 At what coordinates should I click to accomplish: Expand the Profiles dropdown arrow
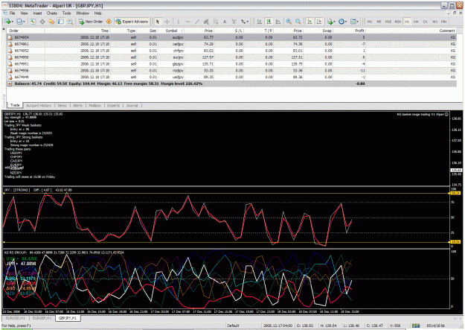[24, 22]
